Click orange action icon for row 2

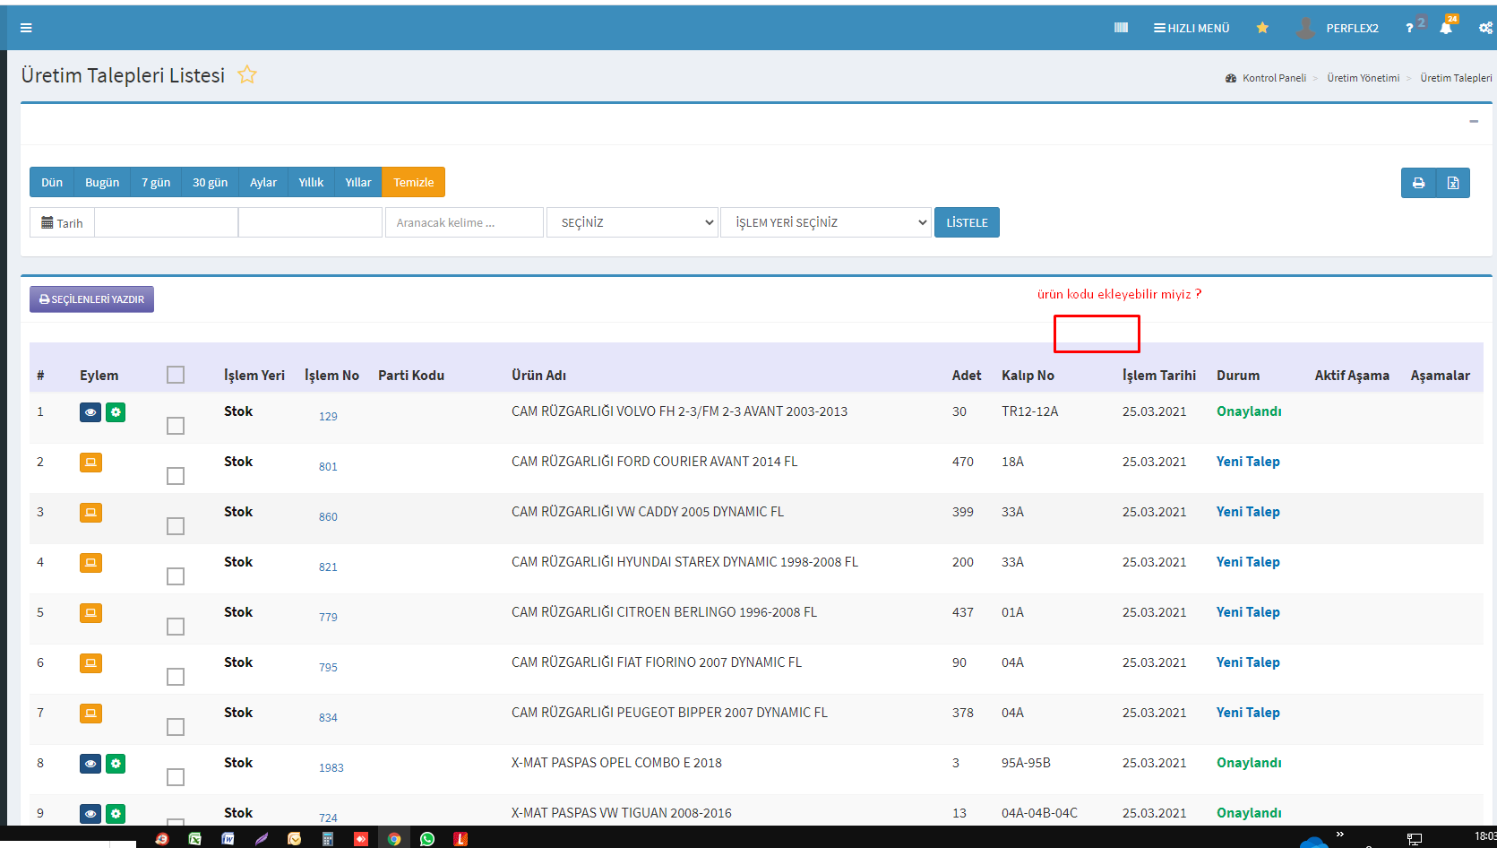coord(90,463)
